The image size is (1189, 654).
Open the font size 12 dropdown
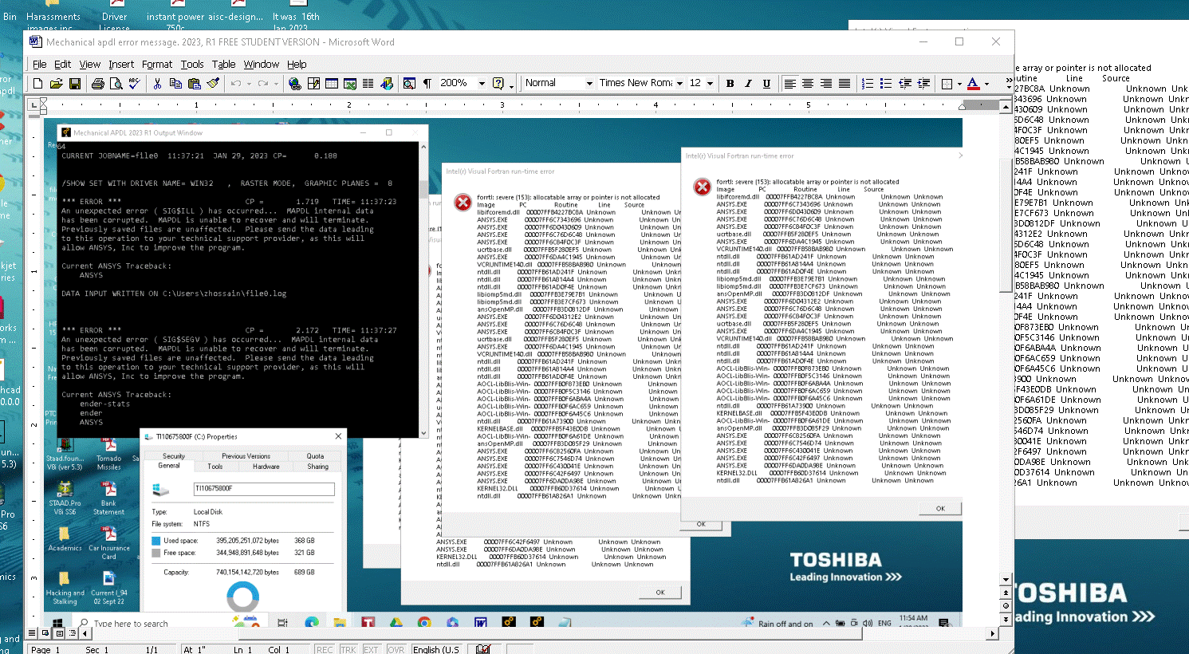[710, 83]
